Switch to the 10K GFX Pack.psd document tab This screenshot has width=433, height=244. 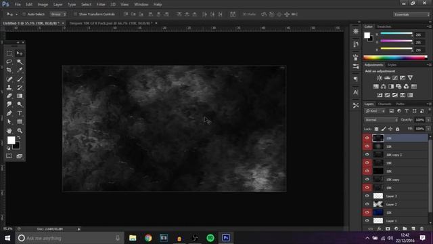point(110,23)
